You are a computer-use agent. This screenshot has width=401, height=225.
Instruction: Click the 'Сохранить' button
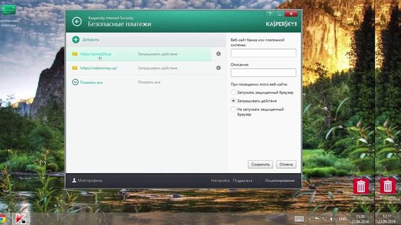tap(261, 164)
